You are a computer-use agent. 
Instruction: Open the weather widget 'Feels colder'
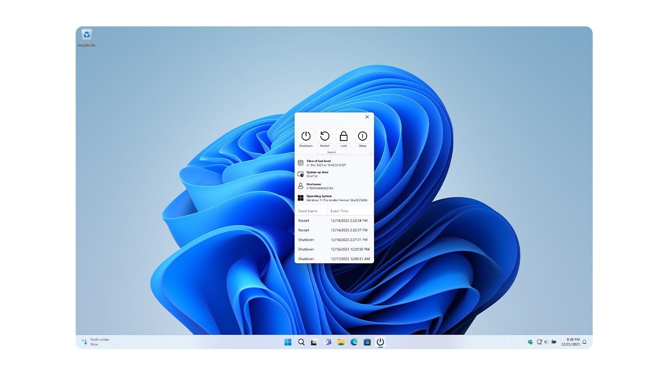click(96, 342)
